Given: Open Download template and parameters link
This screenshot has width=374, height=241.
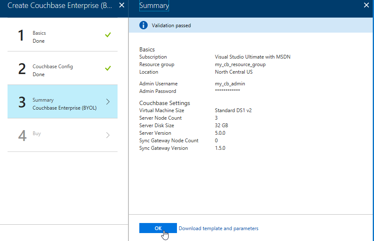Looking at the screenshot, I should click(x=218, y=228).
